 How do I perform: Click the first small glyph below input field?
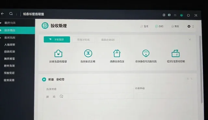[x=47, y=97]
